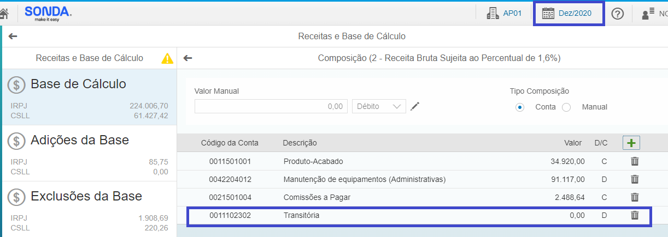Viewport: 668px width, 237px height.
Task: Delete the Transitória account row
Action: (635, 215)
